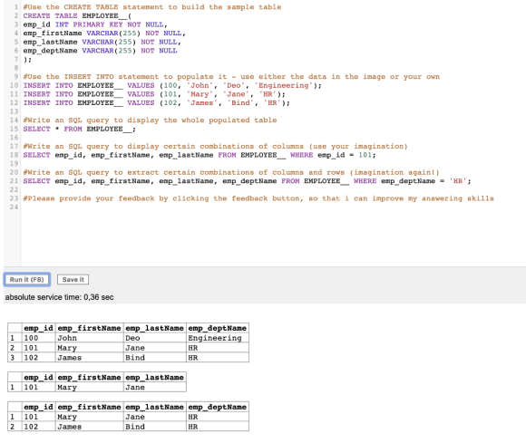The height and width of the screenshot is (443, 526).
Task: Click the feedback comment on line 23
Action: pyautogui.click(x=258, y=198)
